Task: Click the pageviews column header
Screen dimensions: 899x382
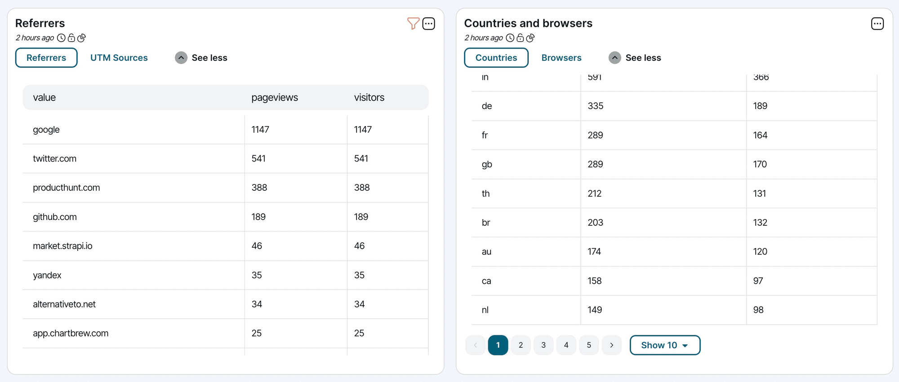Action: click(274, 97)
